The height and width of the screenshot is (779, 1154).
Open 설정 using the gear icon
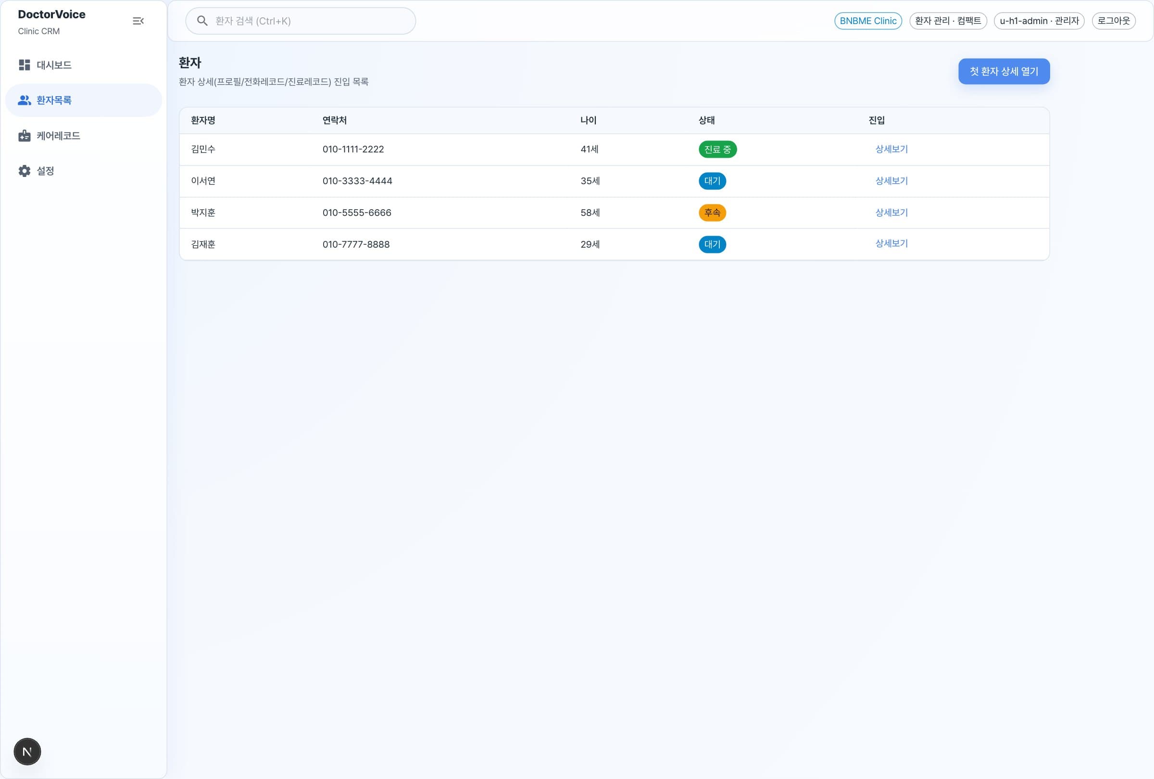(x=25, y=170)
